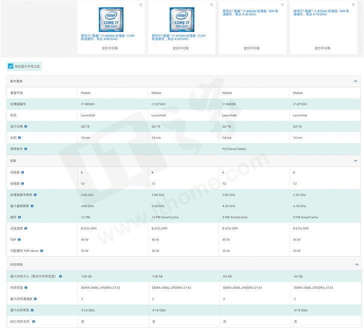Show info for 处理器基本频率
The height and width of the screenshot is (336, 364).
[35, 195]
